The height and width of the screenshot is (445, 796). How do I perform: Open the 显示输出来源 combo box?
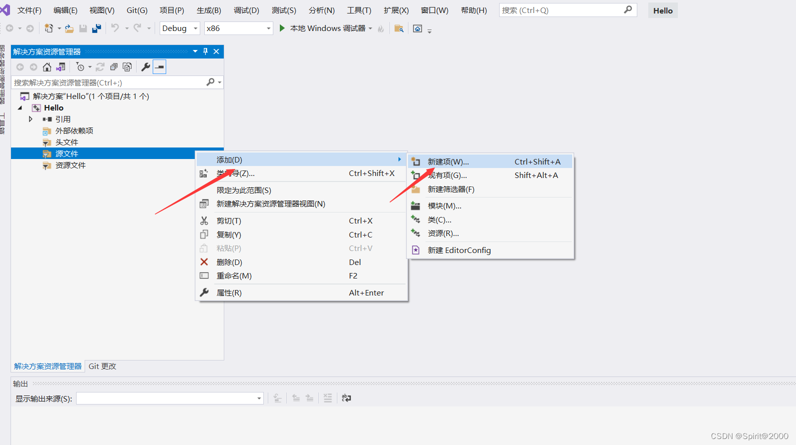tap(170, 398)
